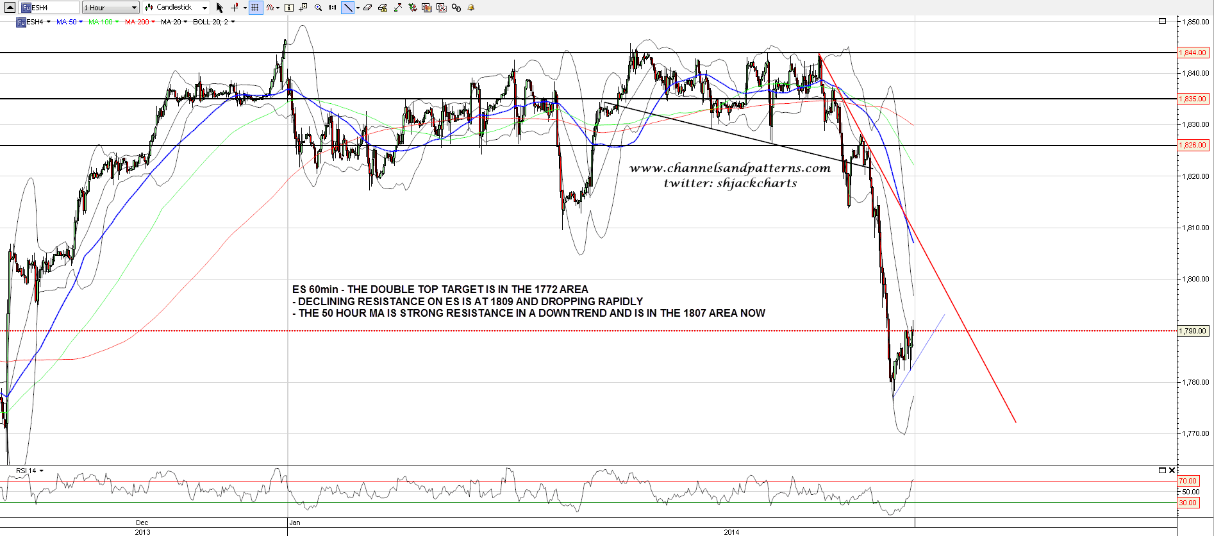Click the MA 200 indicator label
The image size is (1214, 536).
tap(137, 22)
